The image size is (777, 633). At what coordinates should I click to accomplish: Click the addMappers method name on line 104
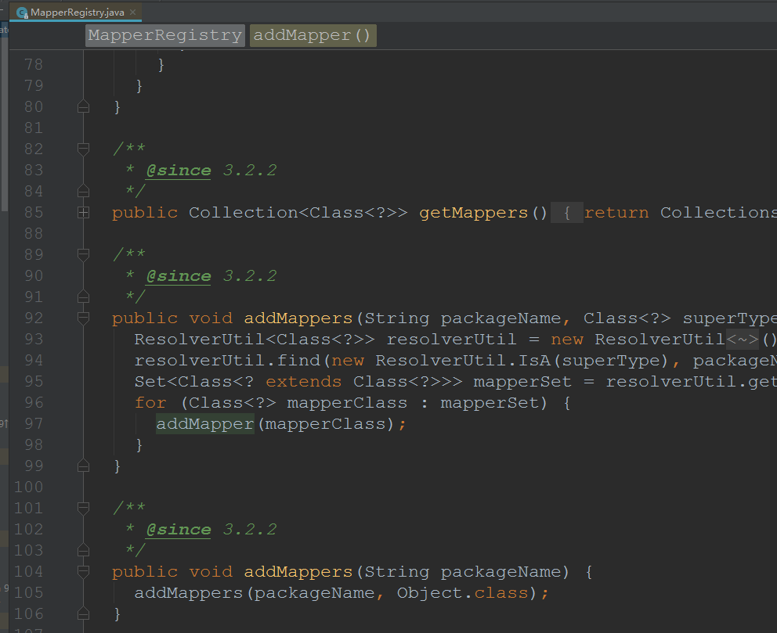click(298, 572)
